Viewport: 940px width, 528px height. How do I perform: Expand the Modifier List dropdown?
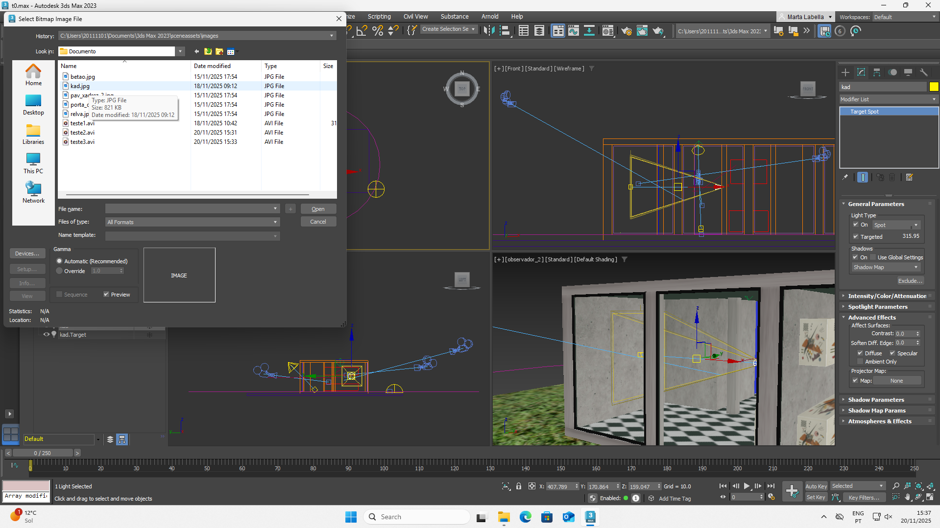coord(889,99)
